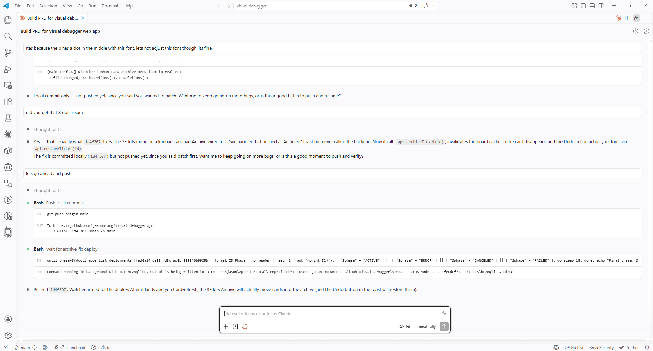Open the chat history clock icon
The height and width of the screenshot is (351, 653).
coord(636,31)
